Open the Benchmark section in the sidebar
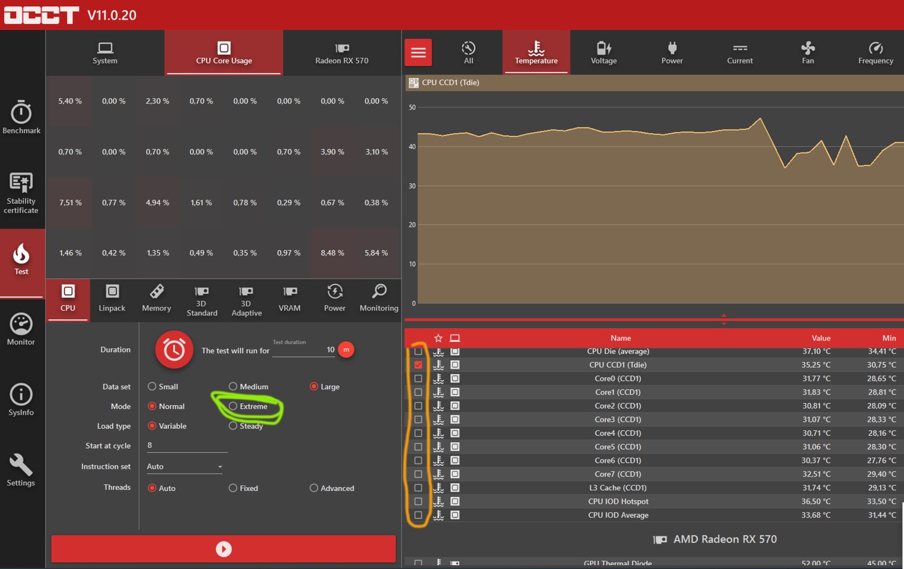The width and height of the screenshot is (904, 569). click(x=22, y=117)
